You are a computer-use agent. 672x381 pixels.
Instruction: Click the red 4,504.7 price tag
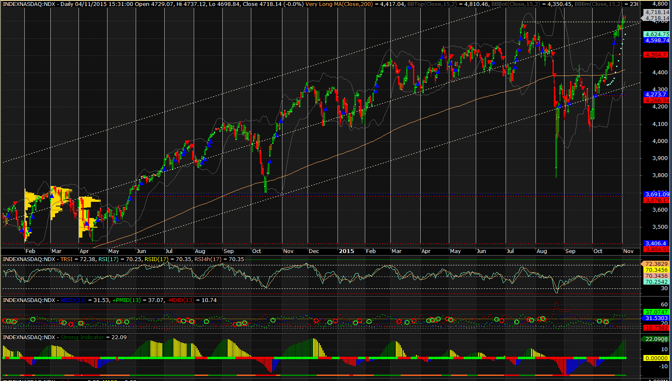[x=656, y=55]
